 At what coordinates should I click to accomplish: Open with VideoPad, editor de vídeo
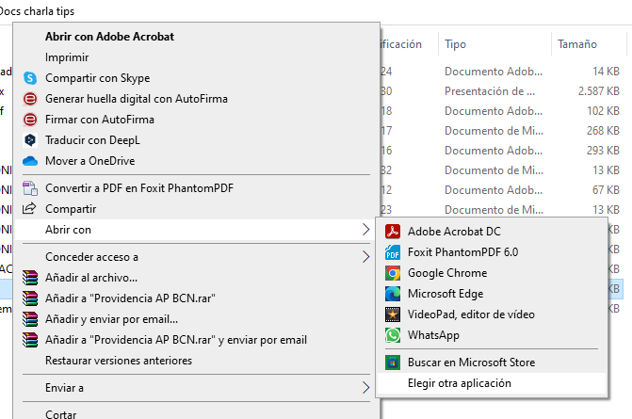491,314
